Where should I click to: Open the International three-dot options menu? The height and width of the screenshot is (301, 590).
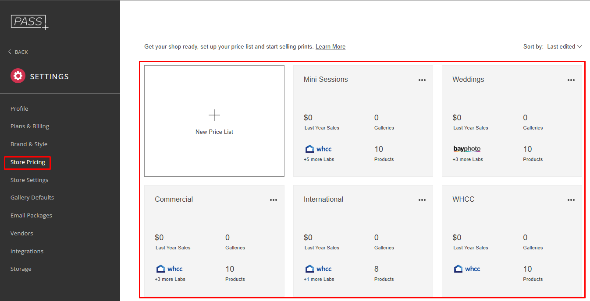coord(422,200)
